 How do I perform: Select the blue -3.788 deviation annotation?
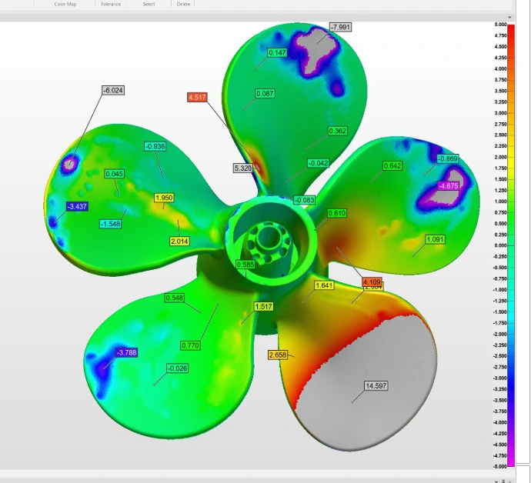pyautogui.click(x=127, y=353)
